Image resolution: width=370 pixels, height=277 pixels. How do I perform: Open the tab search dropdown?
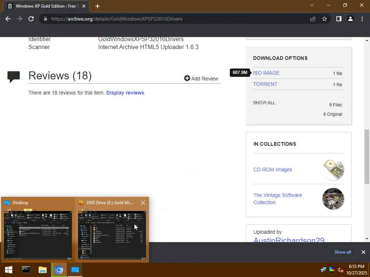point(312,5)
